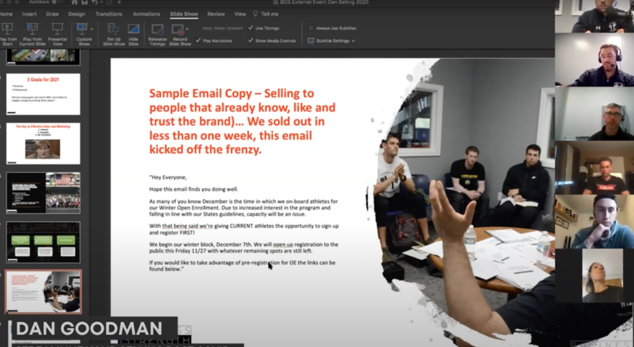Toggle the AutoSave switch
The image size is (634, 347).
[x=59, y=2]
